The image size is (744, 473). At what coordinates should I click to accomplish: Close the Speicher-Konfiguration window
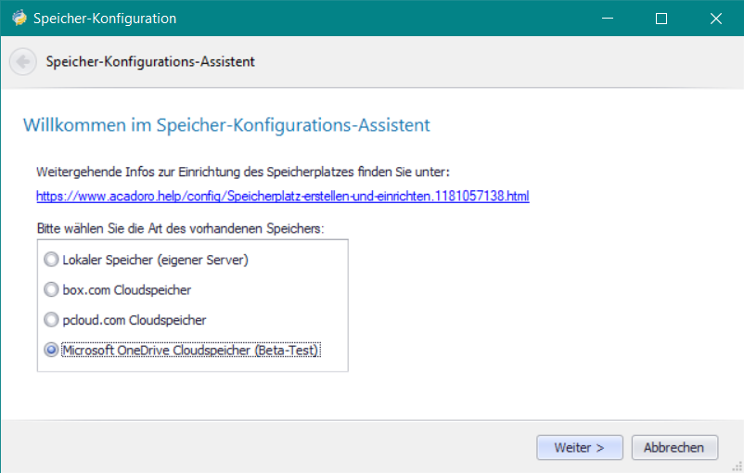715,18
